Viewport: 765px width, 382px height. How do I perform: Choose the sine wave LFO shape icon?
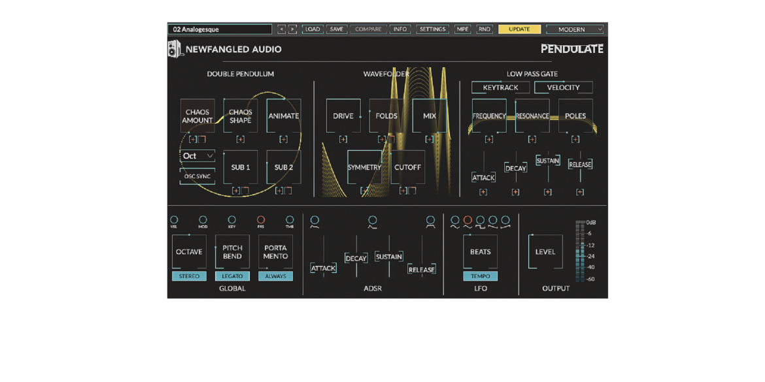pos(455,221)
